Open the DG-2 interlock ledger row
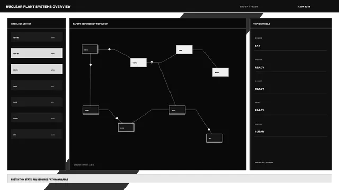The image size is (339, 190). click(x=37, y=101)
